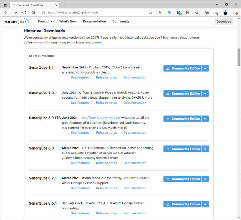Screen dimensions: 241x220
Task: Click Show all versions
Action: 42,56
